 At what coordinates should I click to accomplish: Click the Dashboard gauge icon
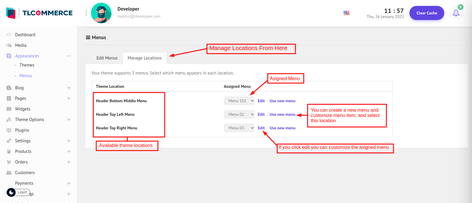coord(9,35)
